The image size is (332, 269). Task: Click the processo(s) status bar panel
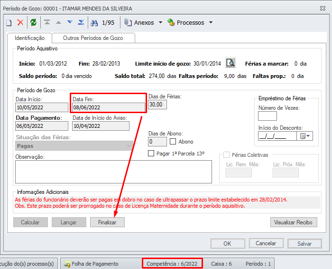click(x=28, y=263)
